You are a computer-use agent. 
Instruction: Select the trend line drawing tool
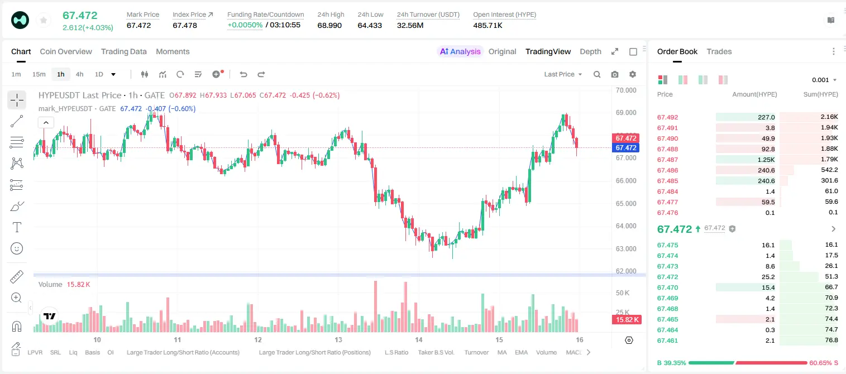point(17,122)
